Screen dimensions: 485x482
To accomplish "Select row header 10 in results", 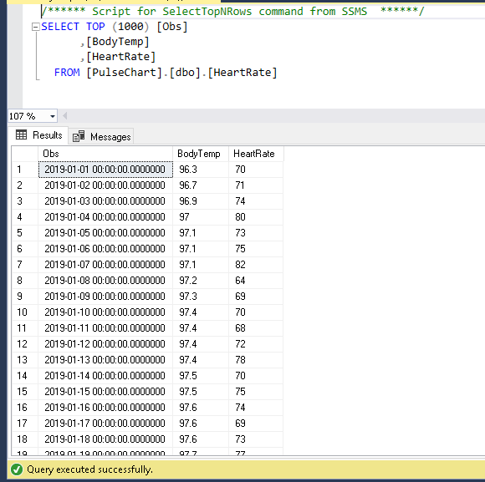I will (x=25, y=312).
